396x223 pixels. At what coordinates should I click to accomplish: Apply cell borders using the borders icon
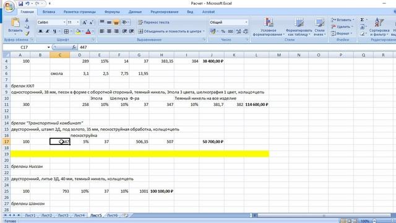[66, 32]
